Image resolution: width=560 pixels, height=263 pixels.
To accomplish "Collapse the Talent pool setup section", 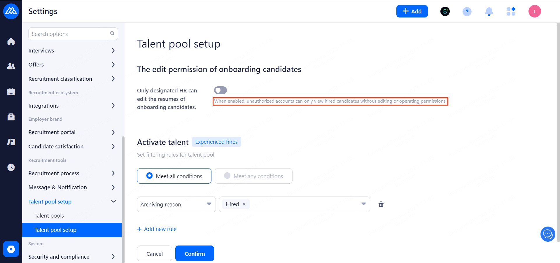I will [113, 201].
